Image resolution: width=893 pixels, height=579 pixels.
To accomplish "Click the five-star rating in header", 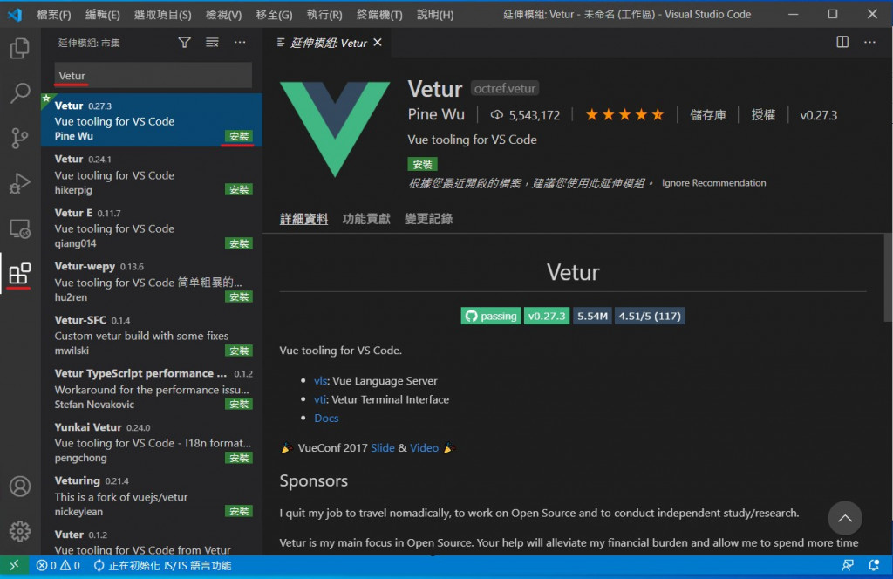I will click(x=624, y=115).
